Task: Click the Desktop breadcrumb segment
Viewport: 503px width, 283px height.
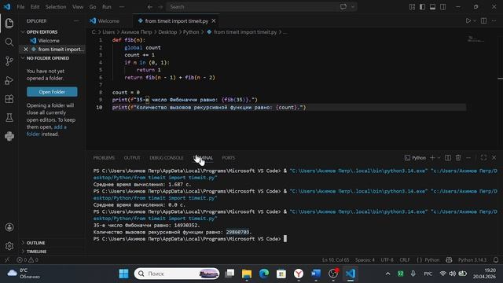Action: tap(167, 32)
